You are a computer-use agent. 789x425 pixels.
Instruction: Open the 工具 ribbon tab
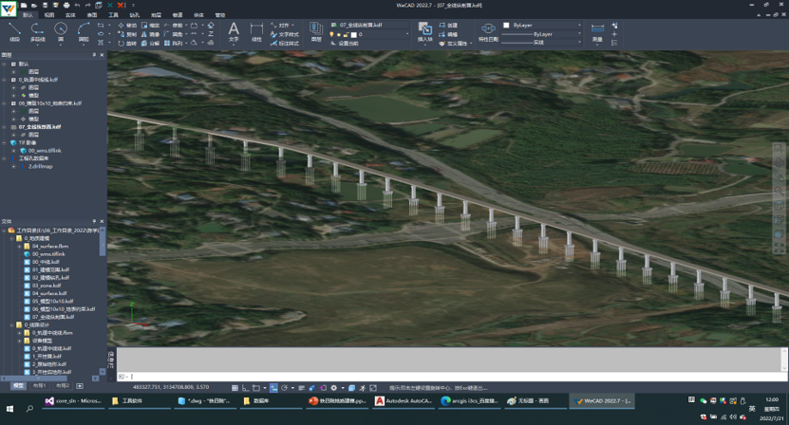(113, 15)
